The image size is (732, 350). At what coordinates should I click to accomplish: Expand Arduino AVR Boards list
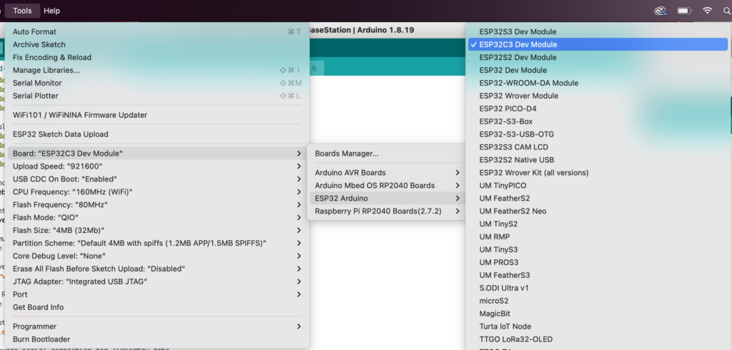tap(387, 173)
